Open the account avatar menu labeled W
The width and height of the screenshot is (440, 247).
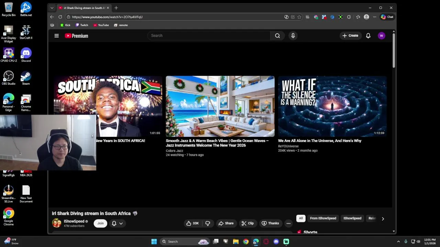click(382, 36)
